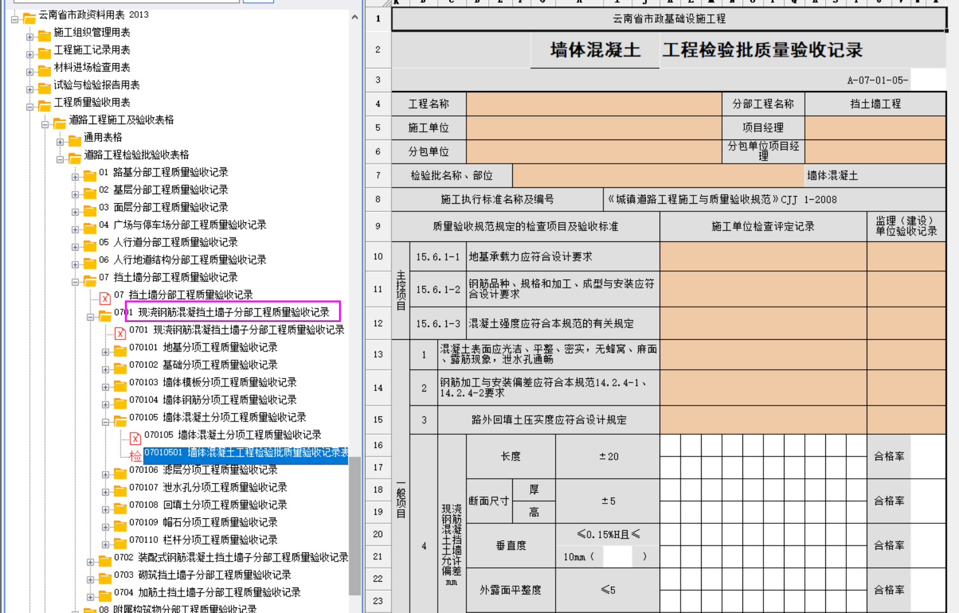Viewport: 959px width, 613px height.
Task: Click the tree panel vertical scrollbar thumb
Action: coord(354,526)
